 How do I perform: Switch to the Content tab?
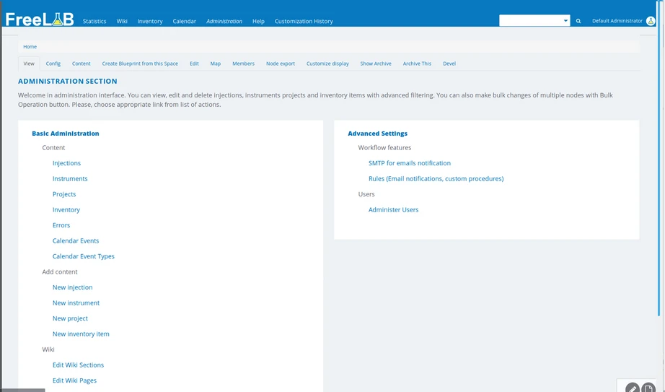[x=81, y=64]
